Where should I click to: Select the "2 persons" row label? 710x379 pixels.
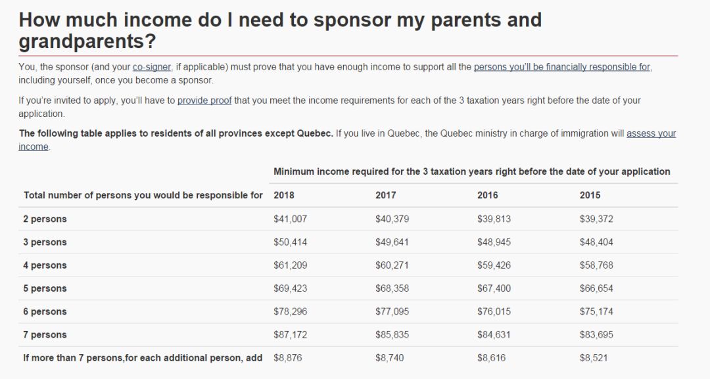(45, 219)
